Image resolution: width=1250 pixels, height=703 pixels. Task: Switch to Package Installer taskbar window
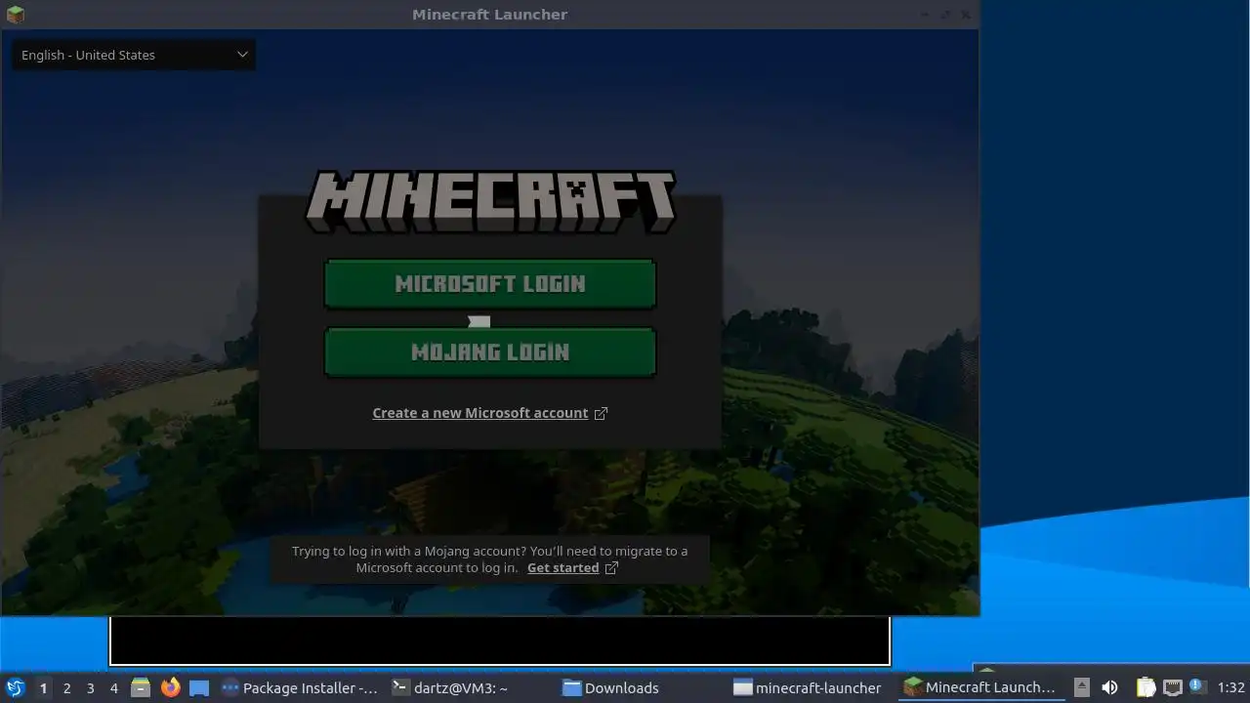pyautogui.click(x=300, y=687)
